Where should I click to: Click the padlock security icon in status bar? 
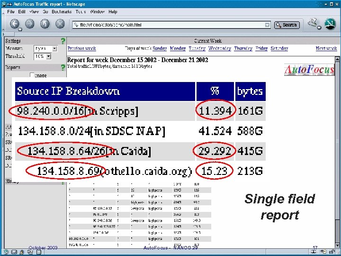coord(332,252)
